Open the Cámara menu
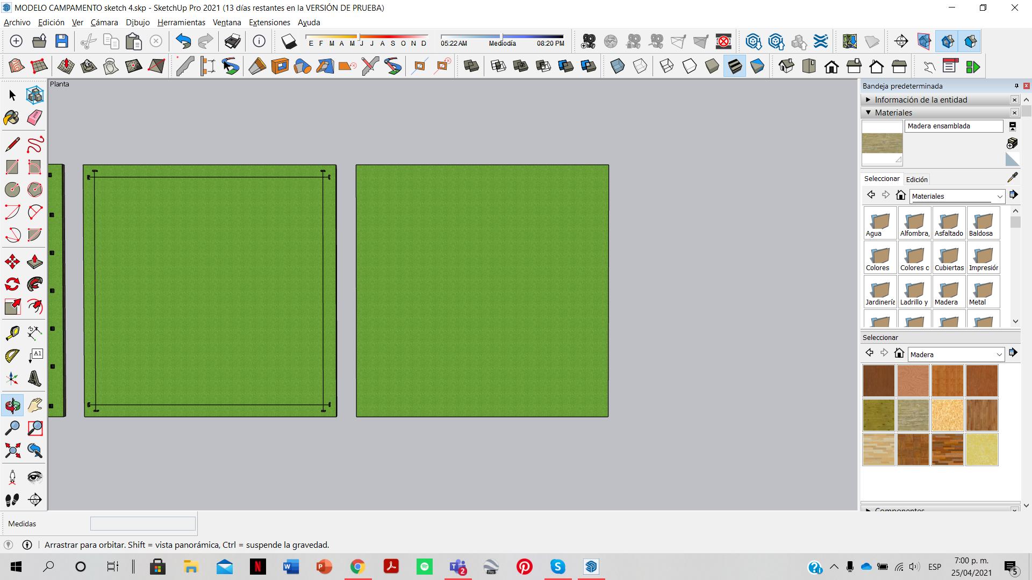This screenshot has height=580, width=1032. [104, 23]
